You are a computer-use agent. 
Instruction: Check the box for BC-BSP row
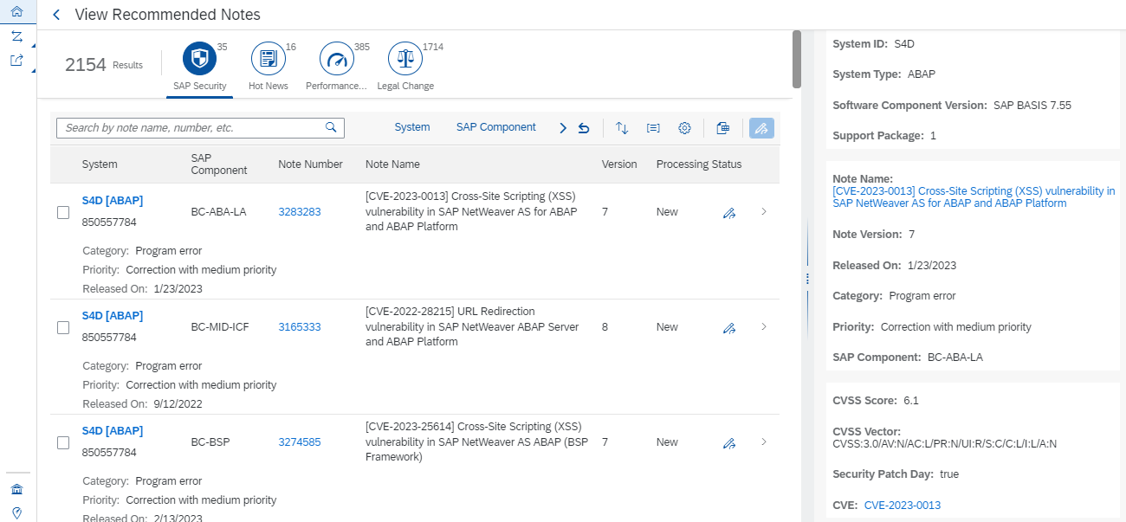(x=63, y=443)
